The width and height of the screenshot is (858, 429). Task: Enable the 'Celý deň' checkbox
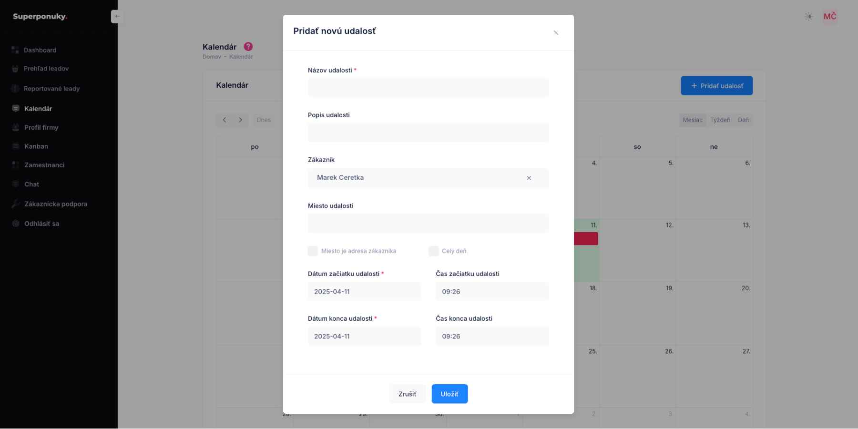point(433,251)
